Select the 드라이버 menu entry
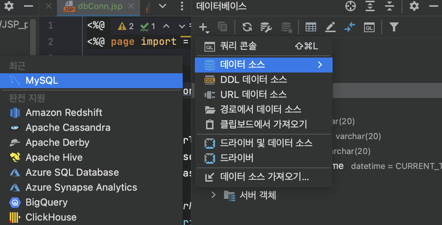The image size is (442, 225). (264, 158)
